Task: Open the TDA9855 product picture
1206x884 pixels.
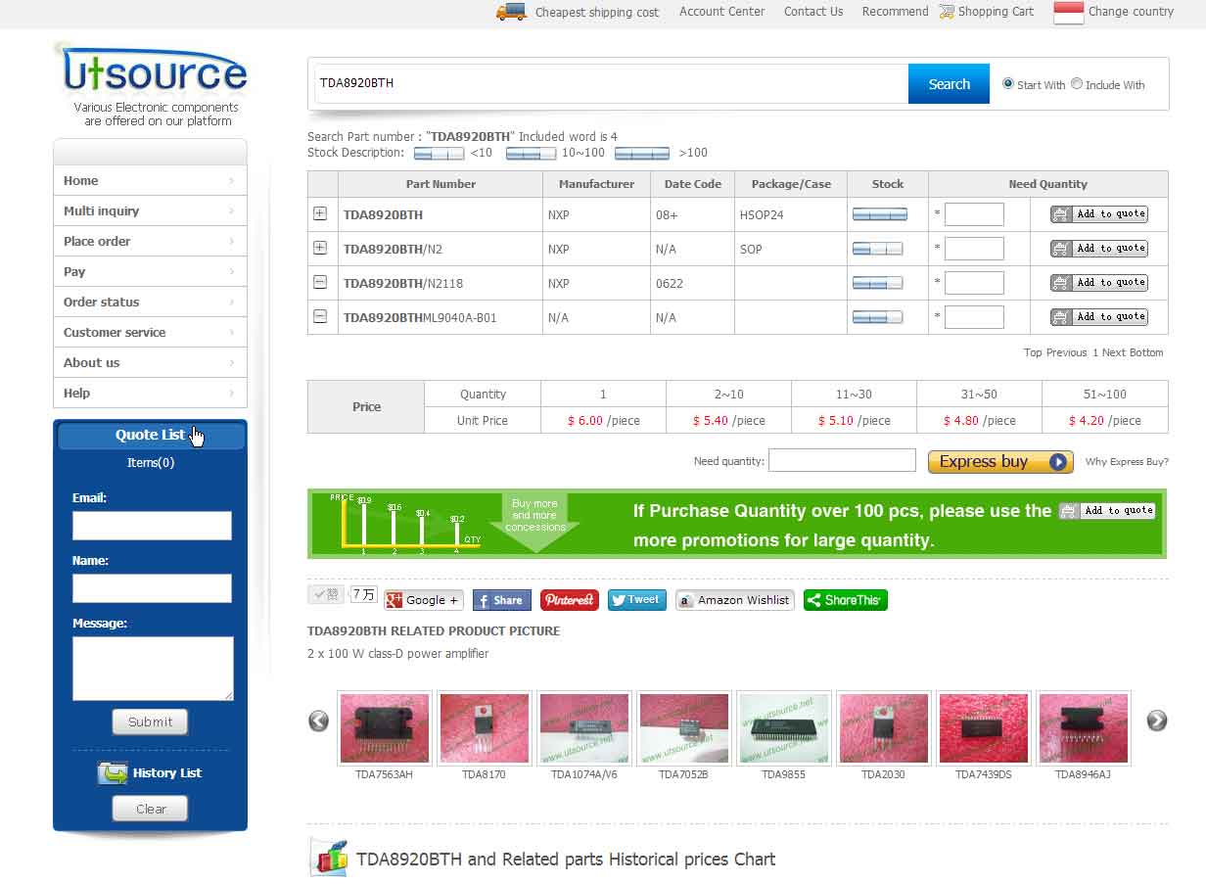Action: [784, 728]
